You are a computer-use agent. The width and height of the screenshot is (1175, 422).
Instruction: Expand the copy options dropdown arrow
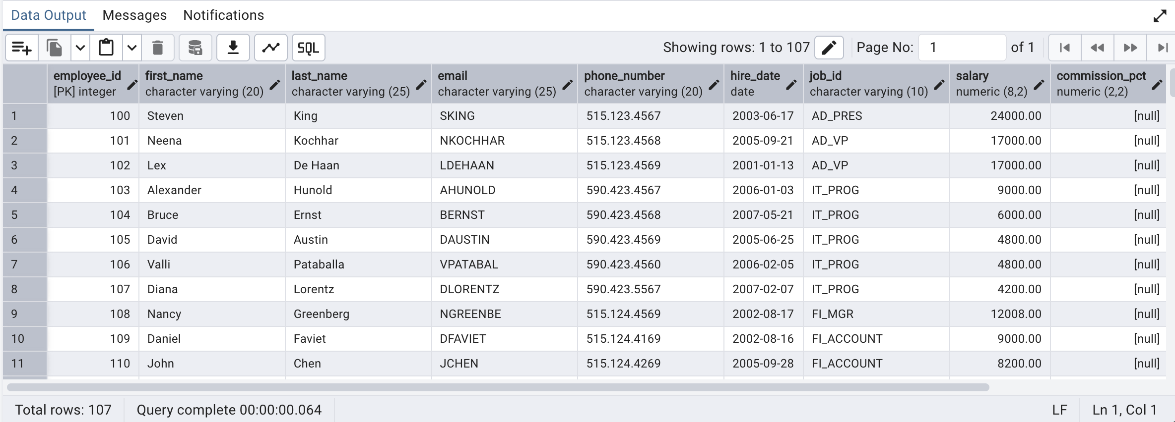click(x=80, y=48)
